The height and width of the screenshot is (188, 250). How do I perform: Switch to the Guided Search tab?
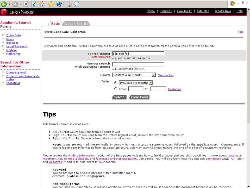tap(76, 24)
